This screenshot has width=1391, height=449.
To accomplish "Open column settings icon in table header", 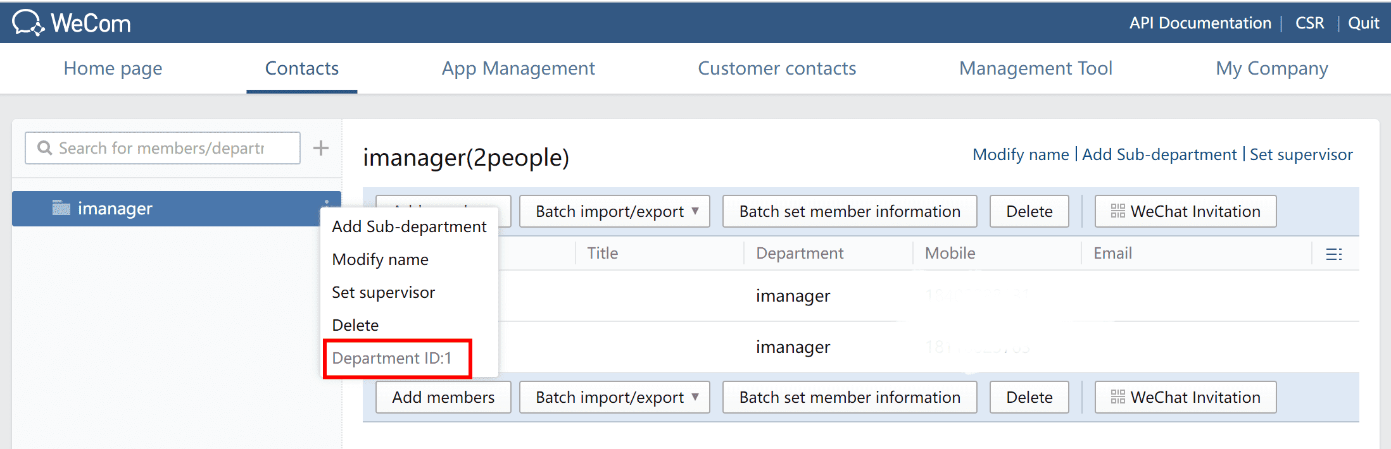I will point(1333,254).
